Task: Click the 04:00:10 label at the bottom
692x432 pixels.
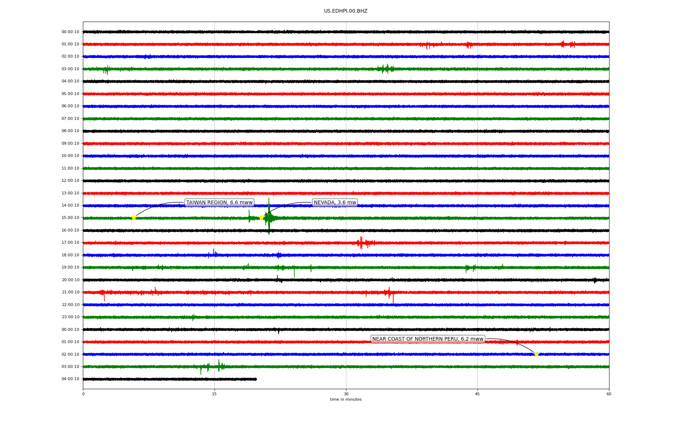Action: 70,379
